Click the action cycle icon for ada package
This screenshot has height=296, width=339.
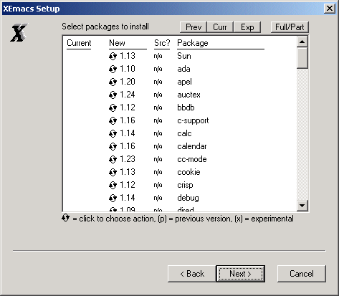(x=113, y=70)
